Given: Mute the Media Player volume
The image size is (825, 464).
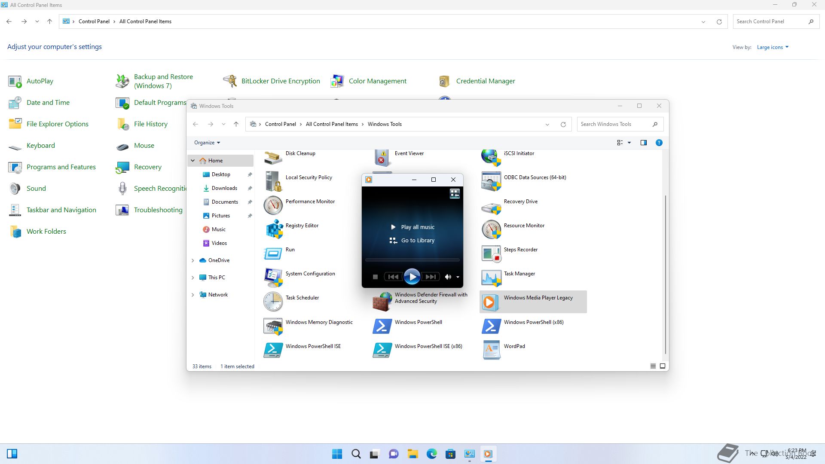Looking at the screenshot, I should (448, 277).
